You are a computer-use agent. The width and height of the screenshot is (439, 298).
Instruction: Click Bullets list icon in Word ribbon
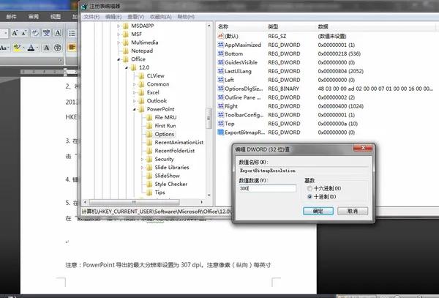coord(72,33)
